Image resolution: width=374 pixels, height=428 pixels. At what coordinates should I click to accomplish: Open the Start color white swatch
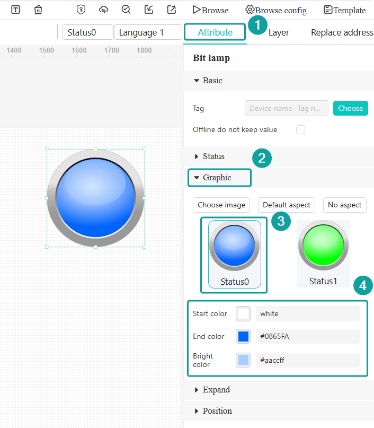click(243, 313)
